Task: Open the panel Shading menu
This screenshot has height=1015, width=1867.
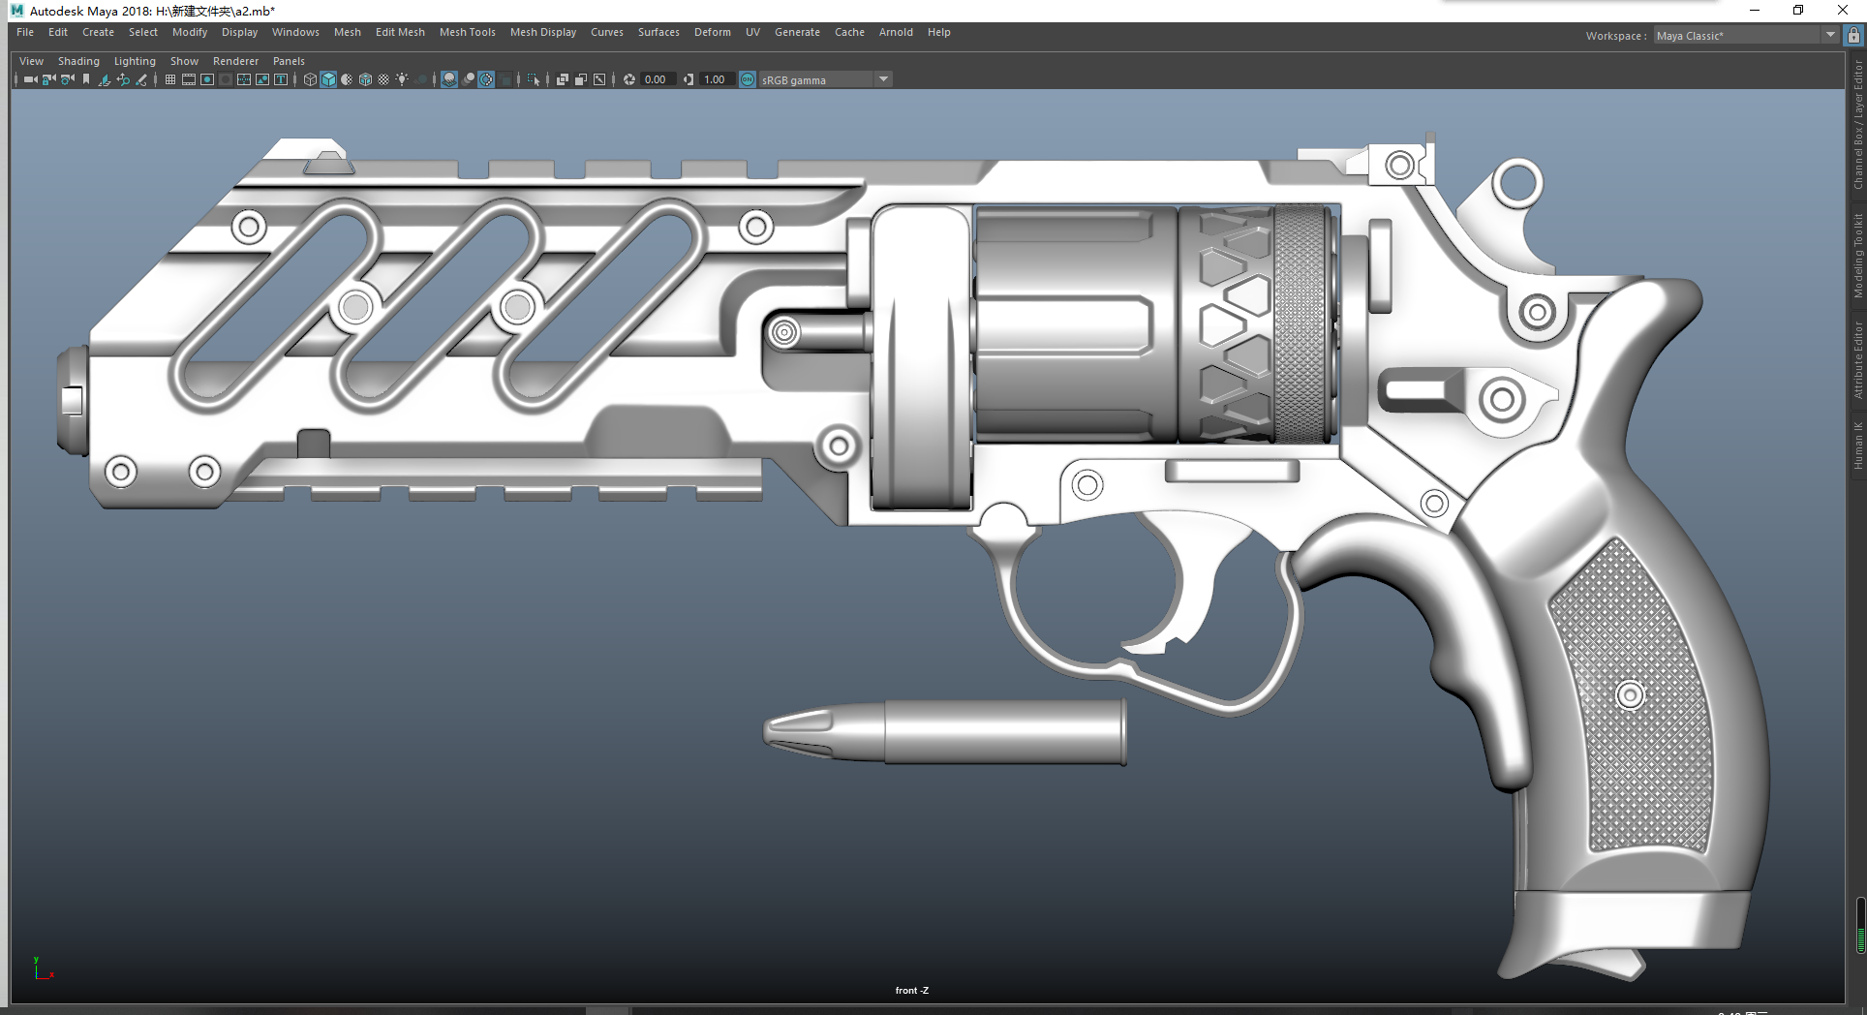Action: (x=78, y=61)
